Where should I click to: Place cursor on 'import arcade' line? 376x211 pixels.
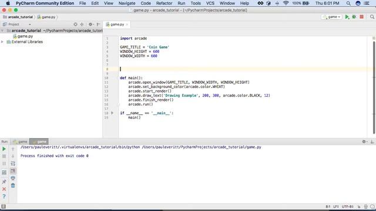(133, 38)
